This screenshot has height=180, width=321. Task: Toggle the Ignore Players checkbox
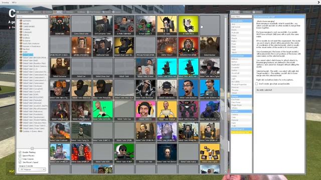click(20, 155)
